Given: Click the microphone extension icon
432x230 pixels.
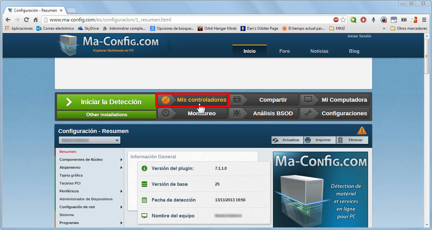Looking at the screenshot, I should (x=373, y=20).
